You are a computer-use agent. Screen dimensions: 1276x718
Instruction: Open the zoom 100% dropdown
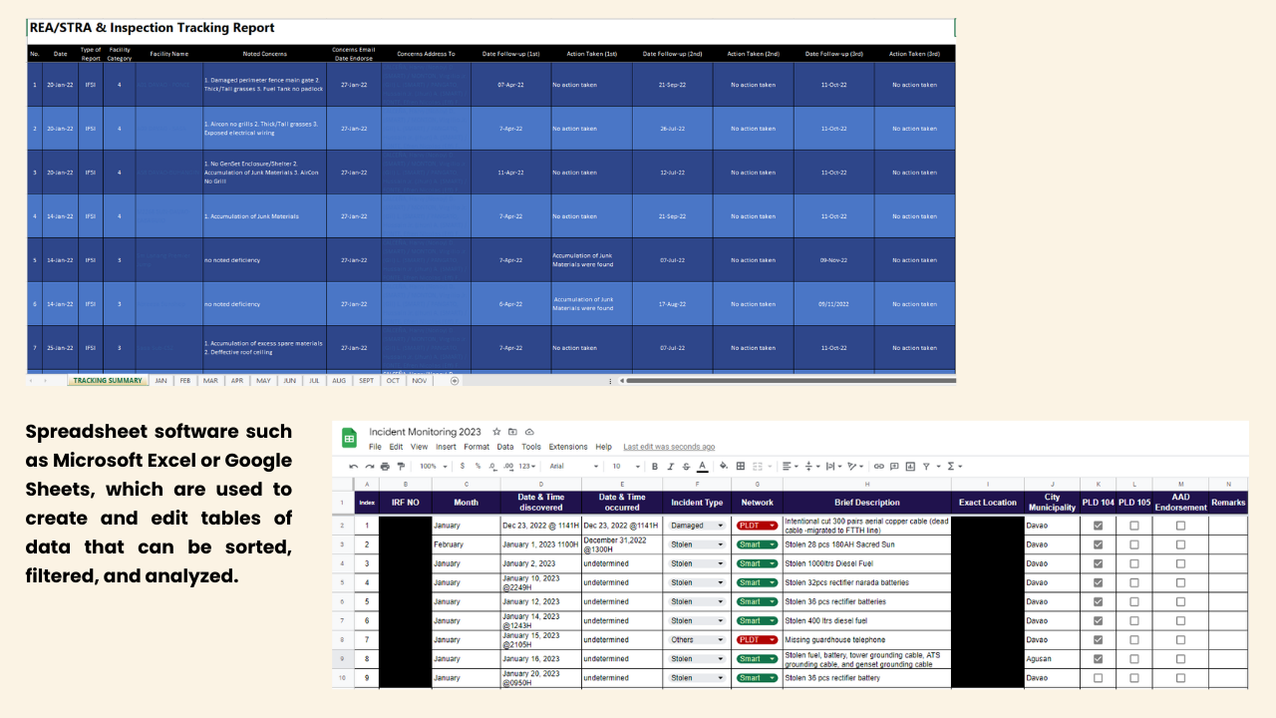coord(433,466)
